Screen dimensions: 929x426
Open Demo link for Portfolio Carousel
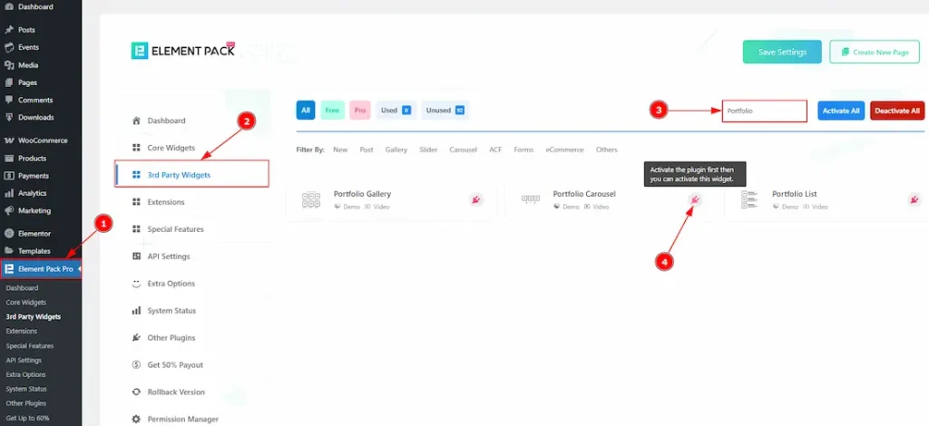(x=566, y=207)
